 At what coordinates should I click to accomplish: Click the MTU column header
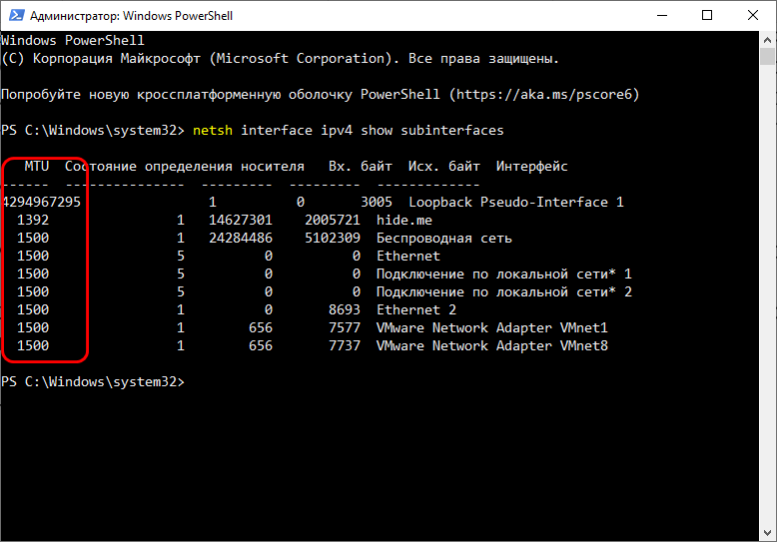coord(37,167)
